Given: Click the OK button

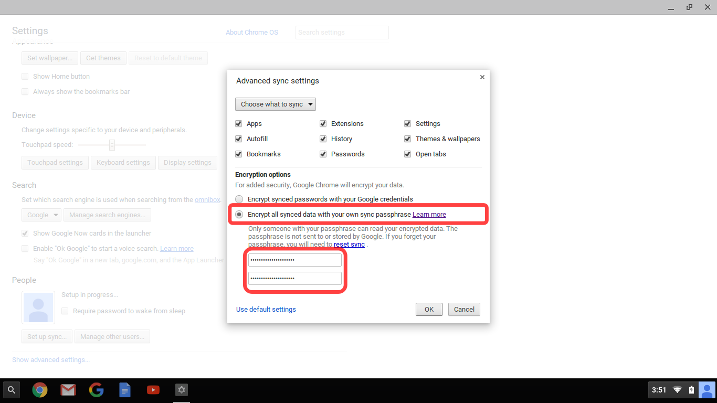Looking at the screenshot, I should 429,310.
